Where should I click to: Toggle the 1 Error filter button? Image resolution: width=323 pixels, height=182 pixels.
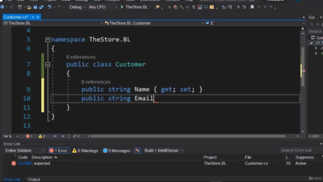point(59,151)
